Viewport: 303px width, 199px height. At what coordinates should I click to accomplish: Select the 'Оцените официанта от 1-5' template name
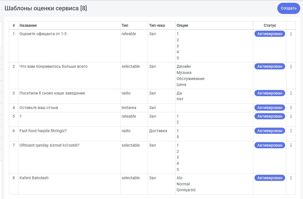[x=43, y=34]
